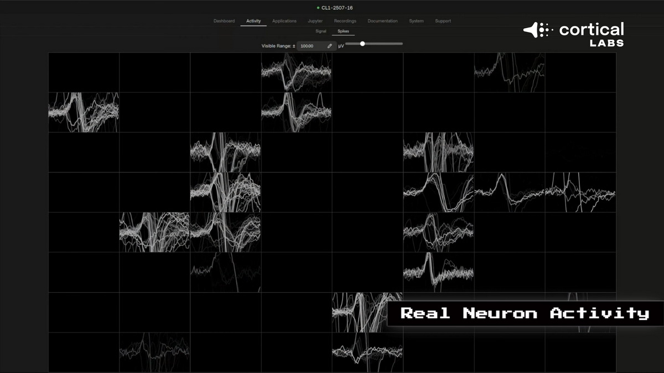Click the Visible Range slider handle

[362, 44]
